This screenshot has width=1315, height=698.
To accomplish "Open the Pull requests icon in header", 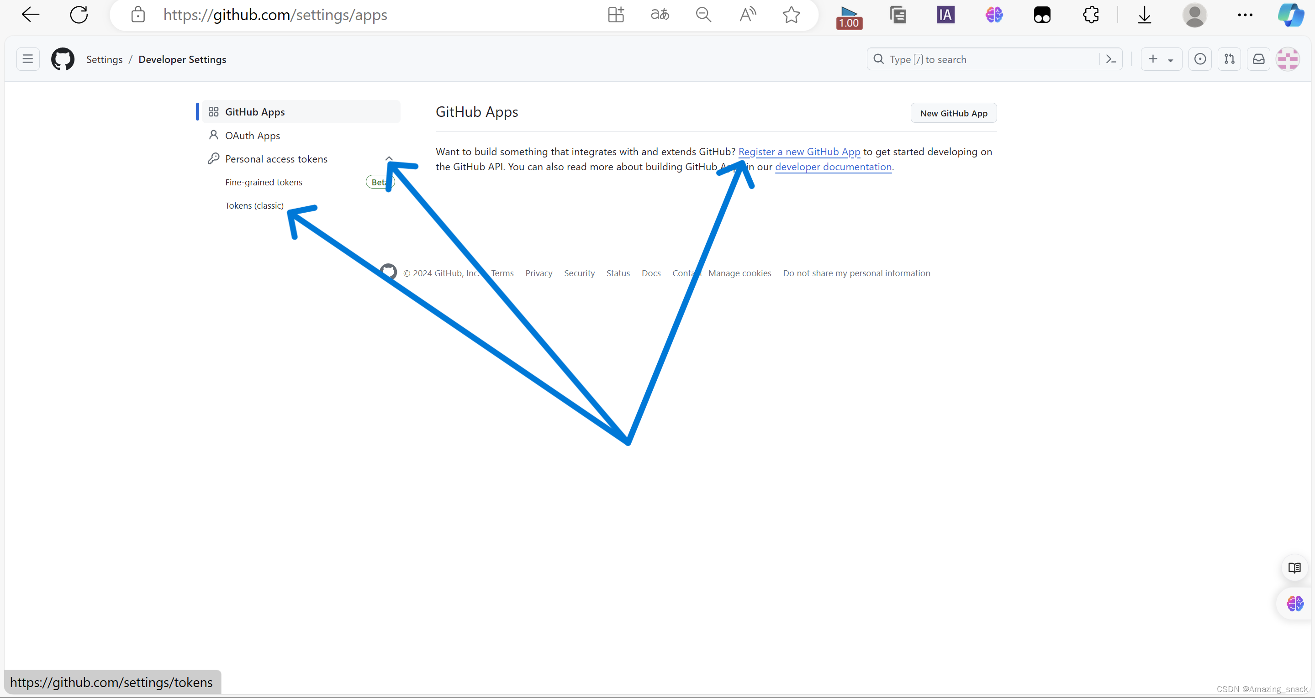I will (x=1229, y=59).
